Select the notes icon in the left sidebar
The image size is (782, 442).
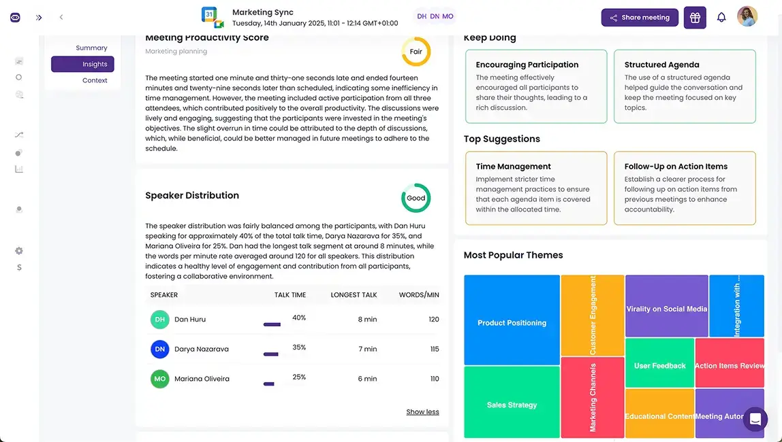coord(18,60)
